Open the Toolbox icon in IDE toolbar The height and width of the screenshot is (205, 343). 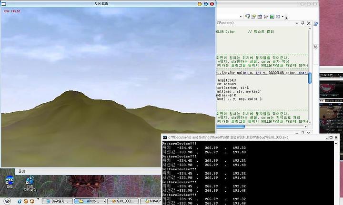pos(260,16)
